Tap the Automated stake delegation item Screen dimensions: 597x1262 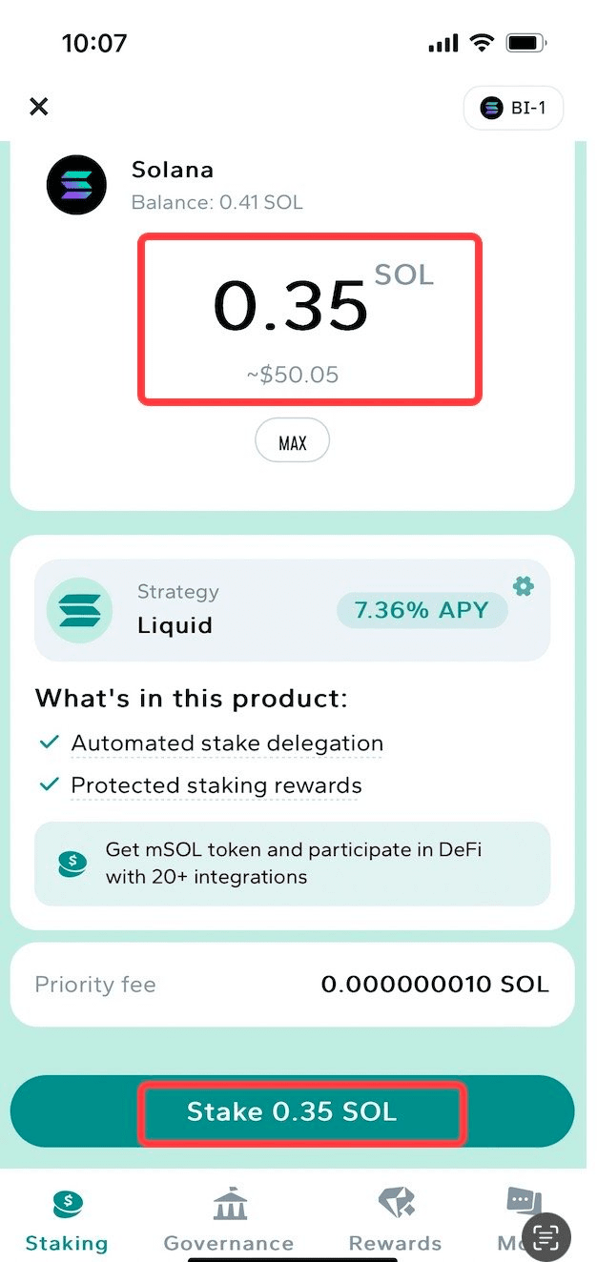pyautogui.click(x=227, y=743)
